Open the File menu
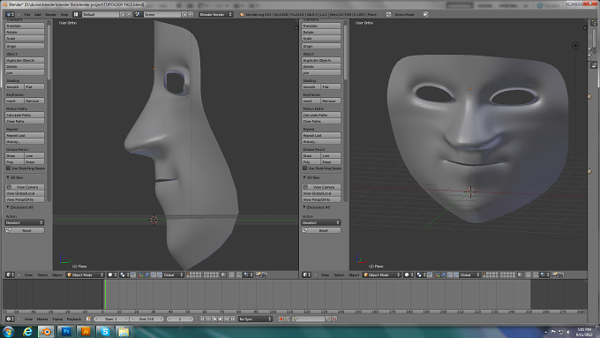This screenshot has height=338, width=600. pyautogui.click(x=27, y=14)
